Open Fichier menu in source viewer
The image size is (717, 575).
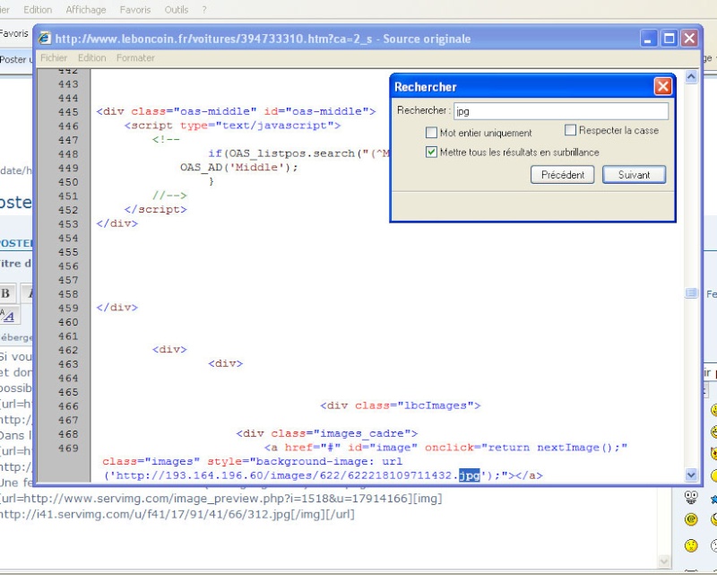point(54,58)
